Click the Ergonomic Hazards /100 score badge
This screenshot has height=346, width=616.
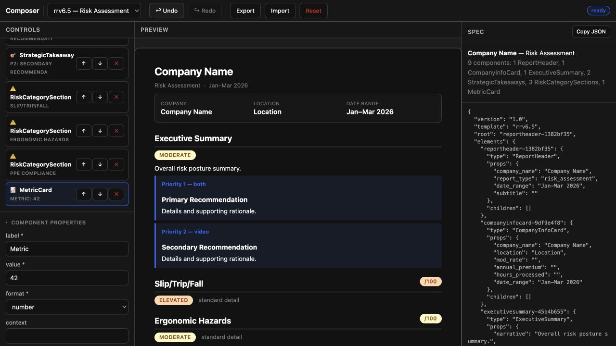tap(431, 319)
